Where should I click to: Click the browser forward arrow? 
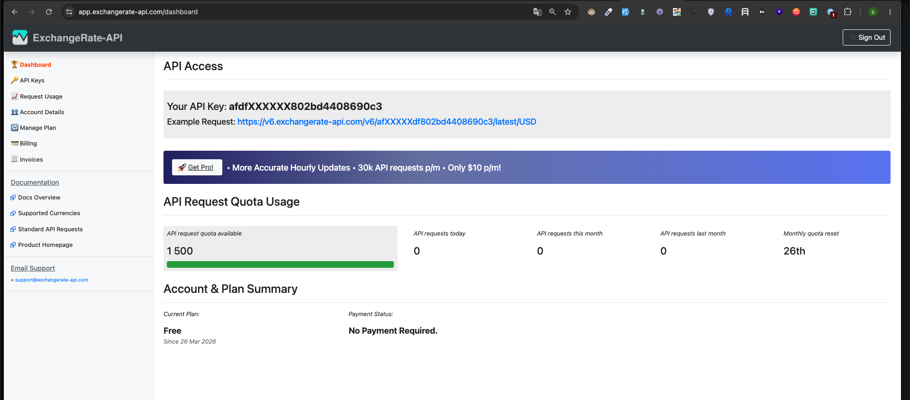click(x=32, y=12)
